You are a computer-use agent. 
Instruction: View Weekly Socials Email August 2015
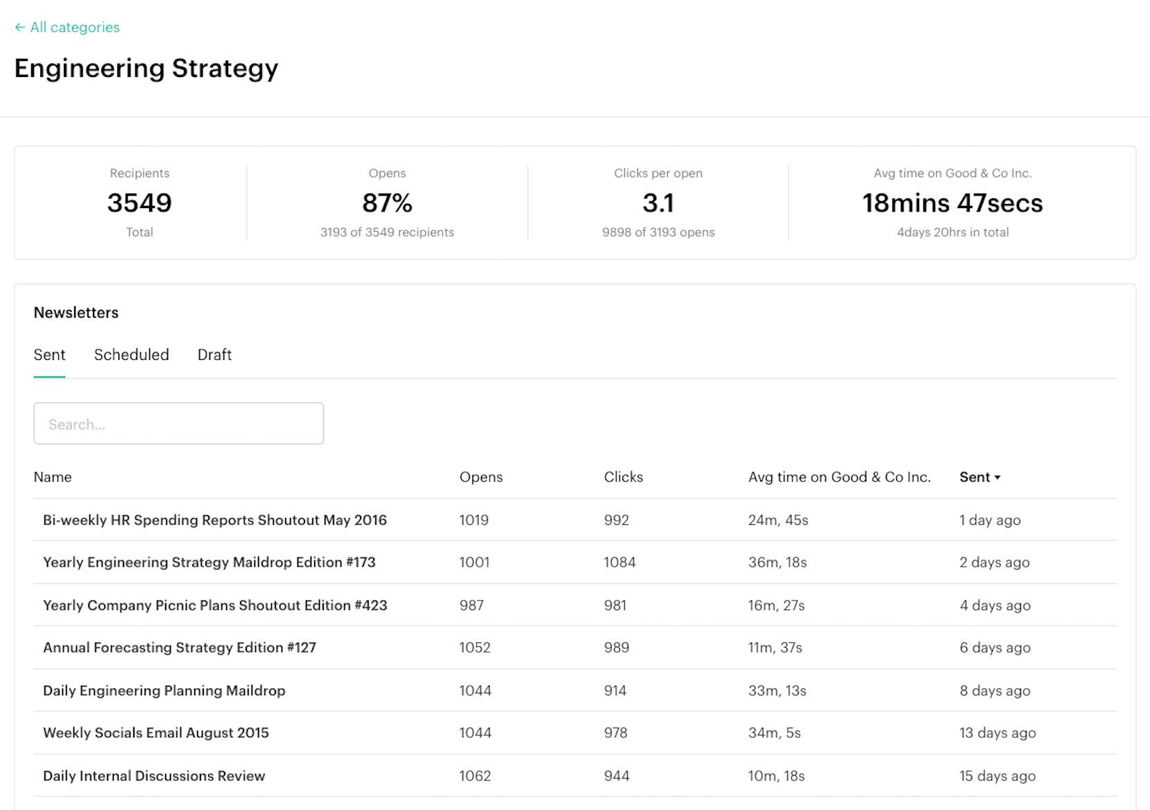coord(155,733)
